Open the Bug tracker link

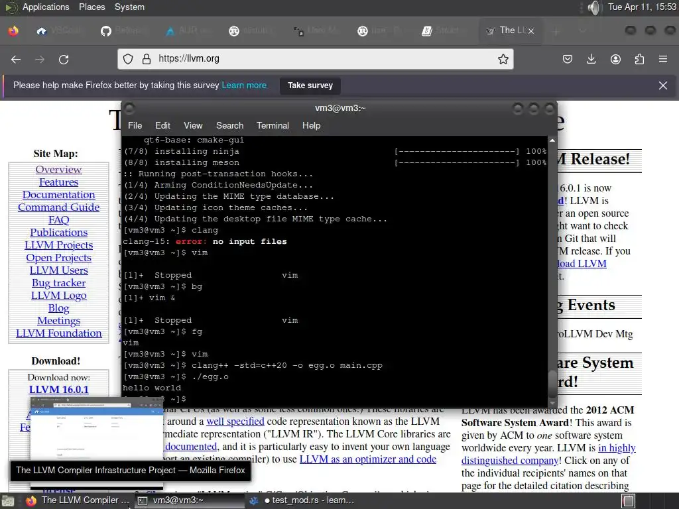(58, 282)
